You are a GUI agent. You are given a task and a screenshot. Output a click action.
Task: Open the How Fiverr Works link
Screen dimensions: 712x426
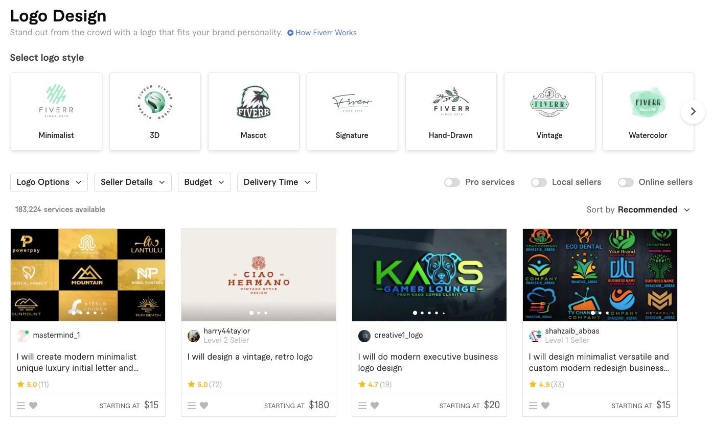pyautogui.click(x=326, y=33)
